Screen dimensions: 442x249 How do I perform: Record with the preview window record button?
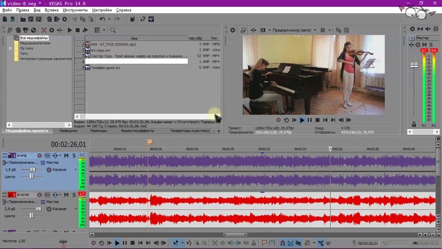(x=278, y=120)
